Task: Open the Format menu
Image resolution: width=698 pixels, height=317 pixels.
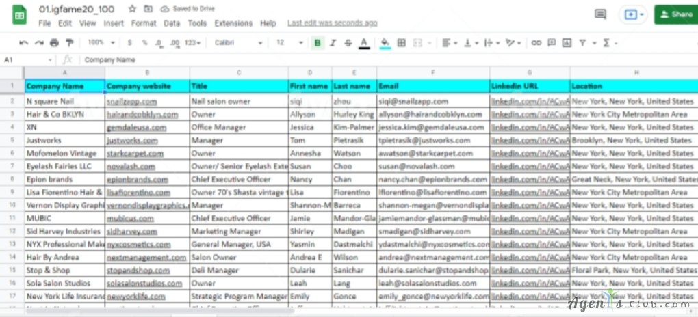Action: coord(144,23)
